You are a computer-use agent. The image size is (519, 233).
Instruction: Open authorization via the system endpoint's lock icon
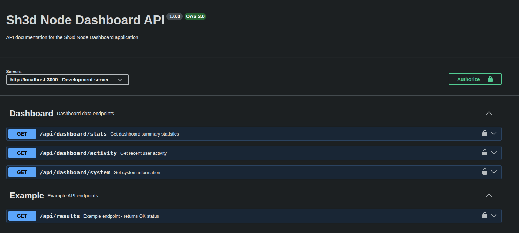point(484,172)
